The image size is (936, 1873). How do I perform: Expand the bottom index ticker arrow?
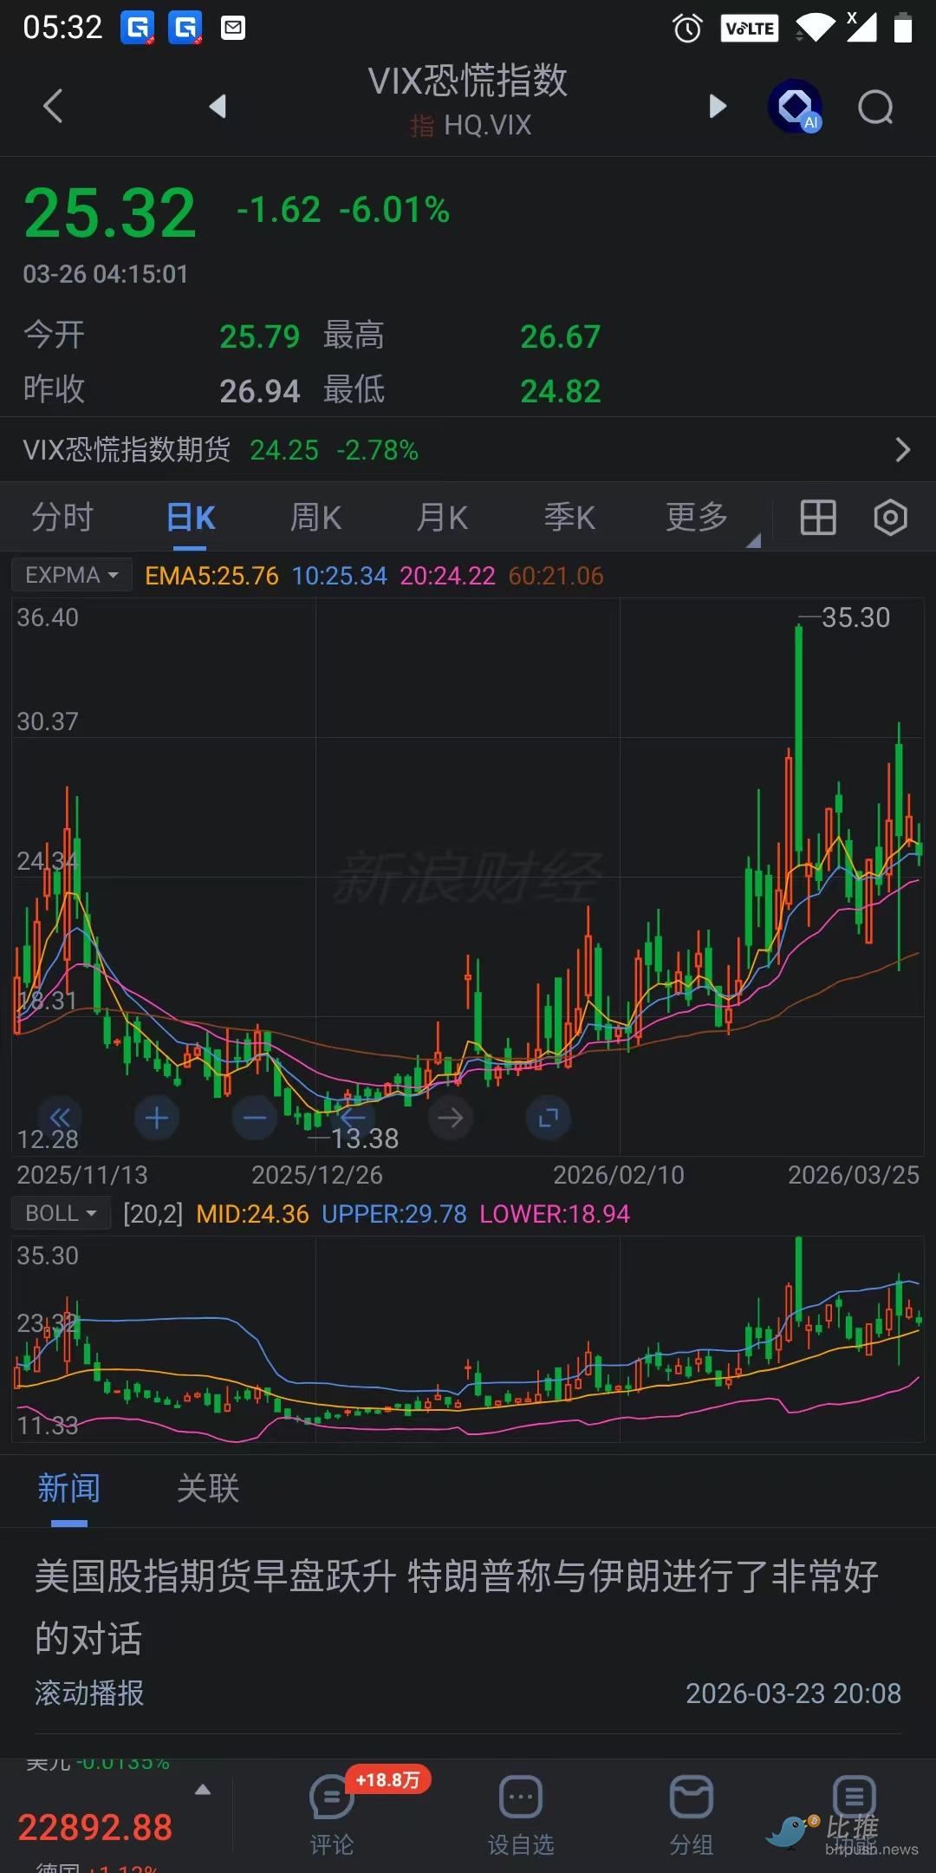pos(203,1790)
